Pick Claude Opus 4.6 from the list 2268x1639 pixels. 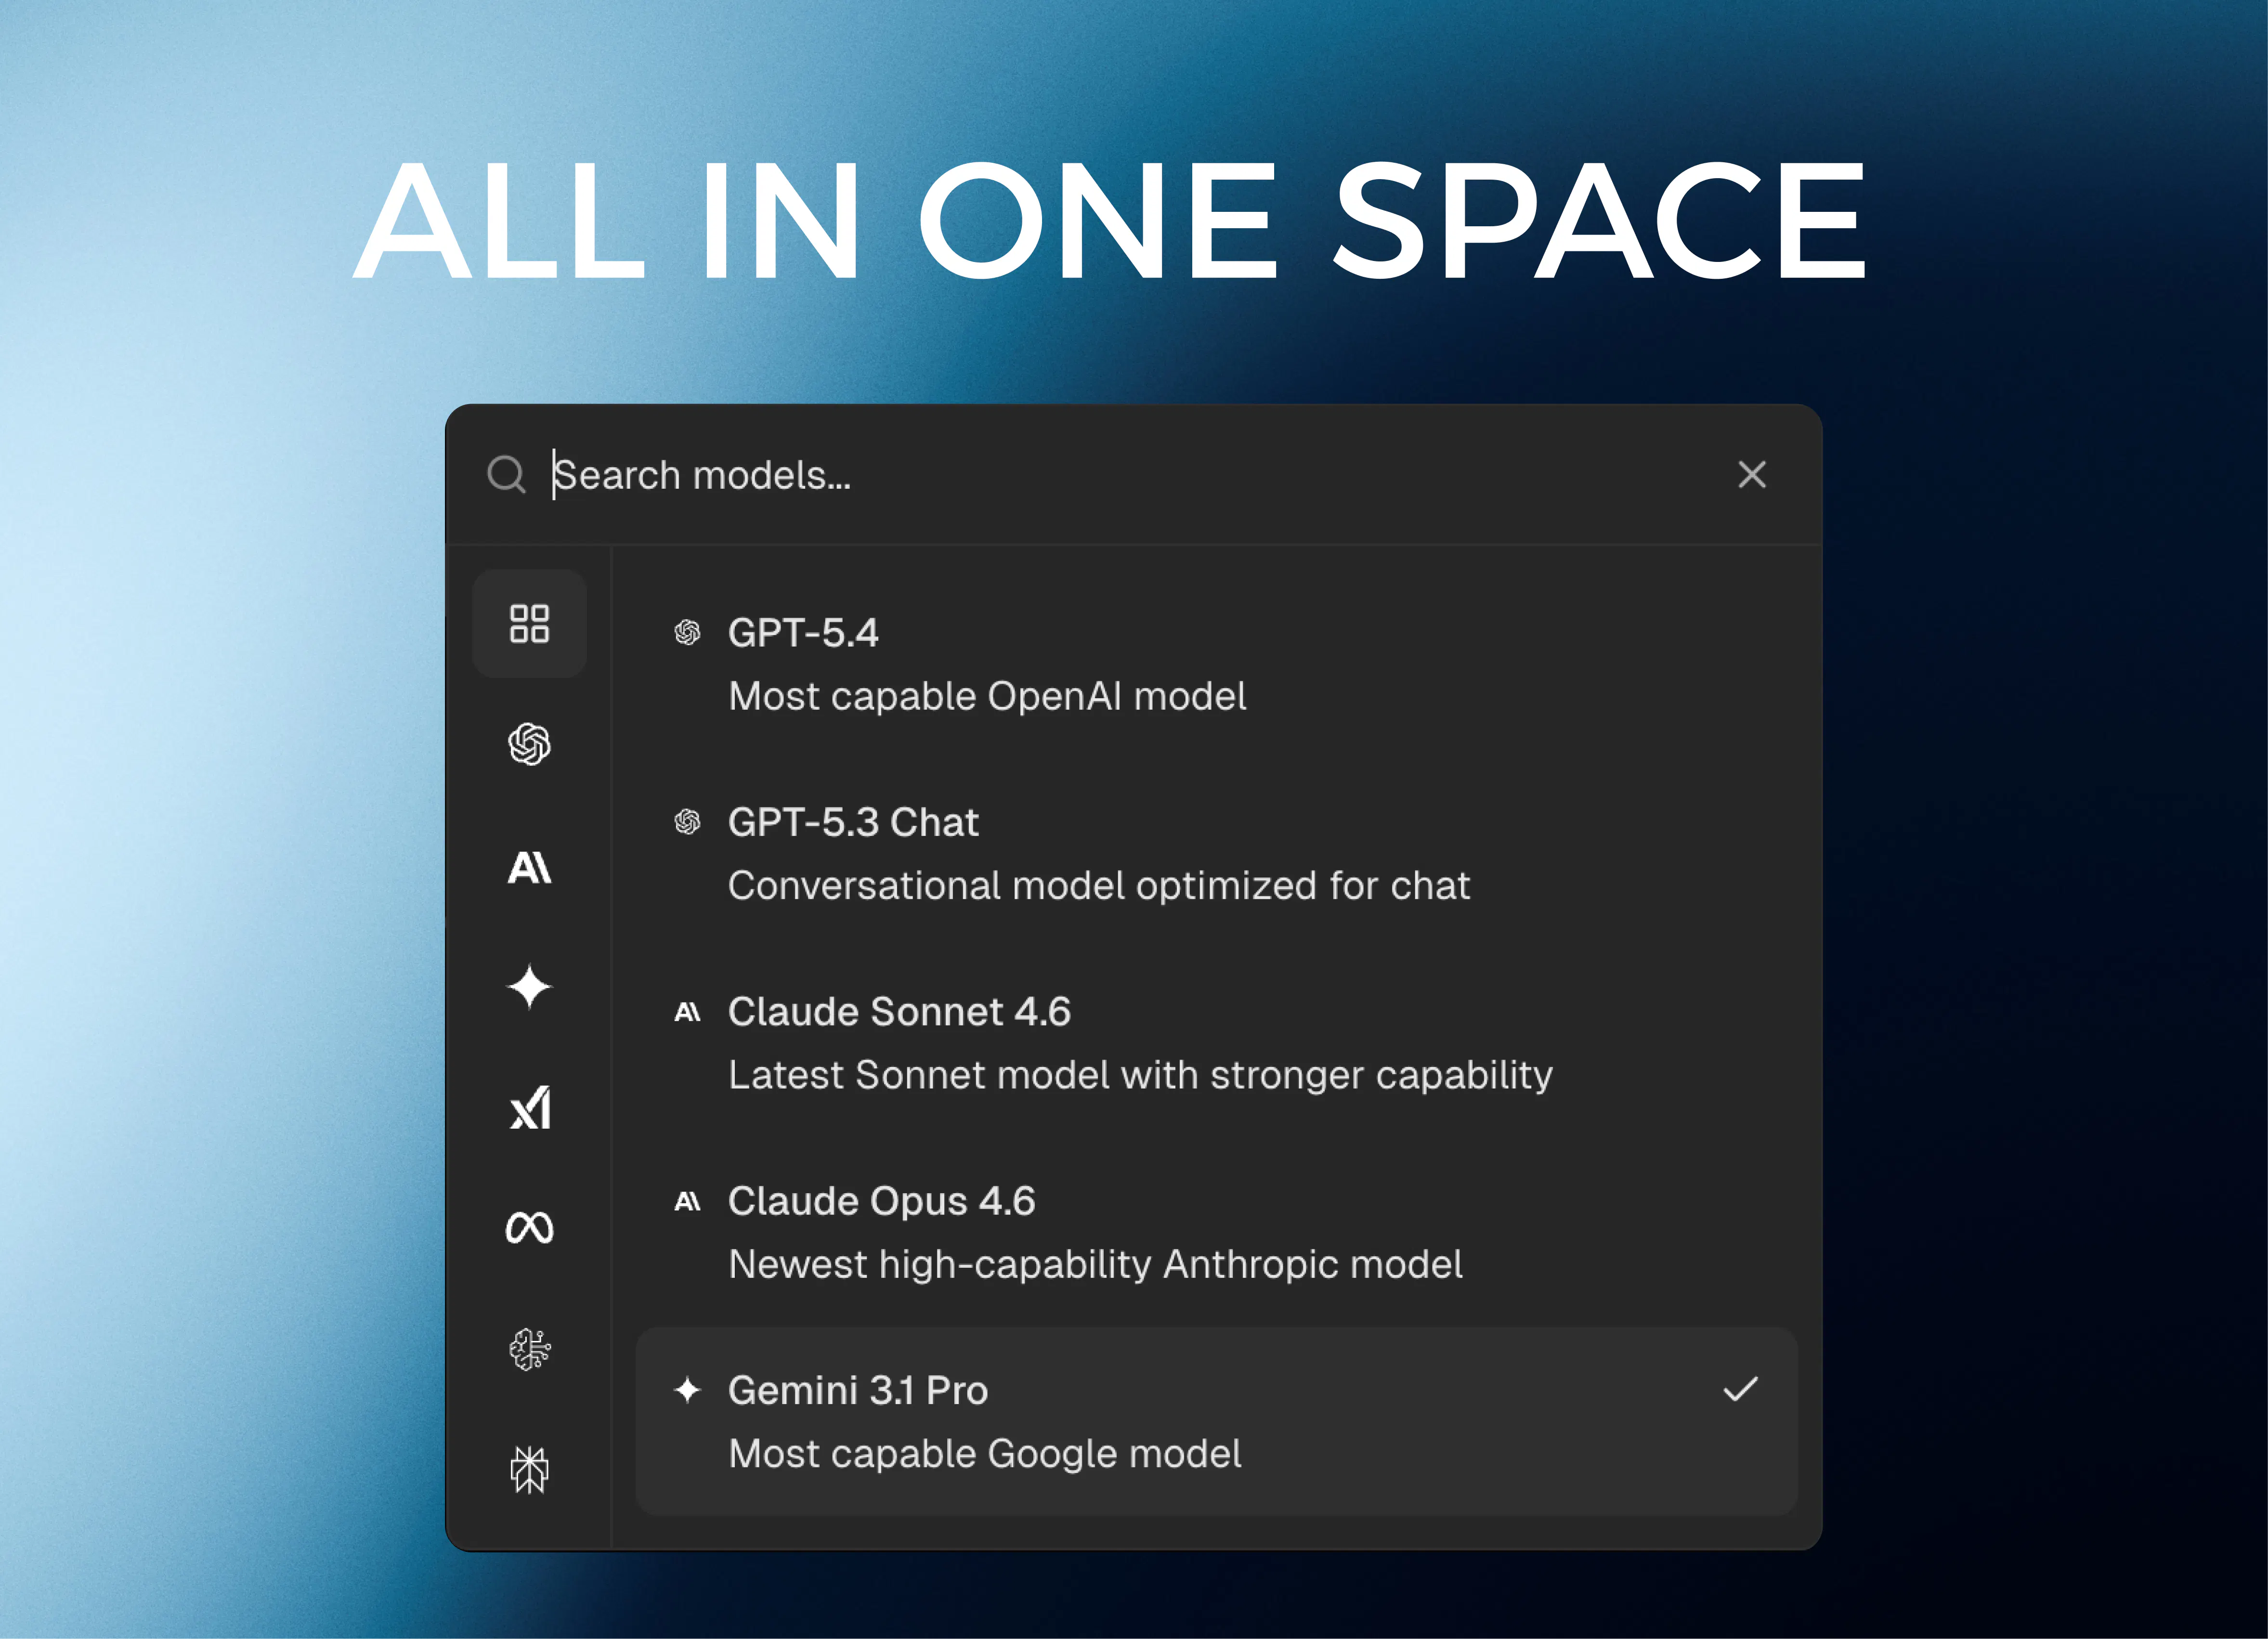(x=1217, y=1232)
